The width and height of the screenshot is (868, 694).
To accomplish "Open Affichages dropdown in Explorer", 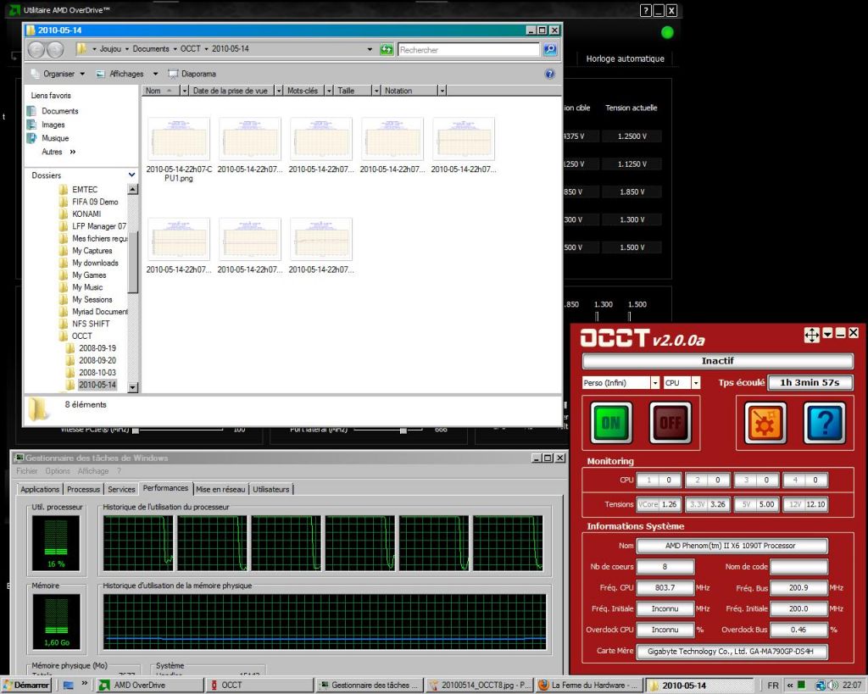I will (x=155, y=74).
